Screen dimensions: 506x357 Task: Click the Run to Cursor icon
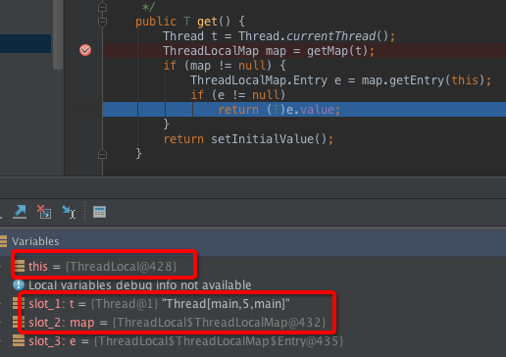pos(69,212)
